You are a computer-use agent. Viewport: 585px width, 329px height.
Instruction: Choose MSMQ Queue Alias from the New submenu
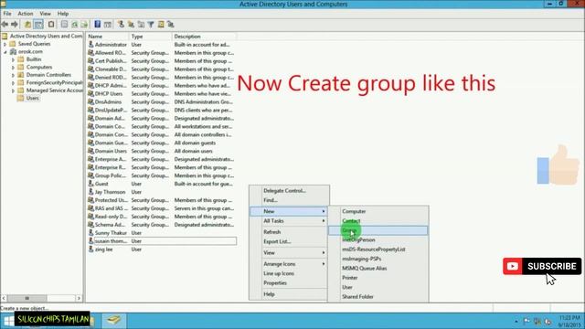click(x=378, y=268)
